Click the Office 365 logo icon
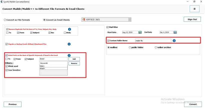 (x=84, y=20)
